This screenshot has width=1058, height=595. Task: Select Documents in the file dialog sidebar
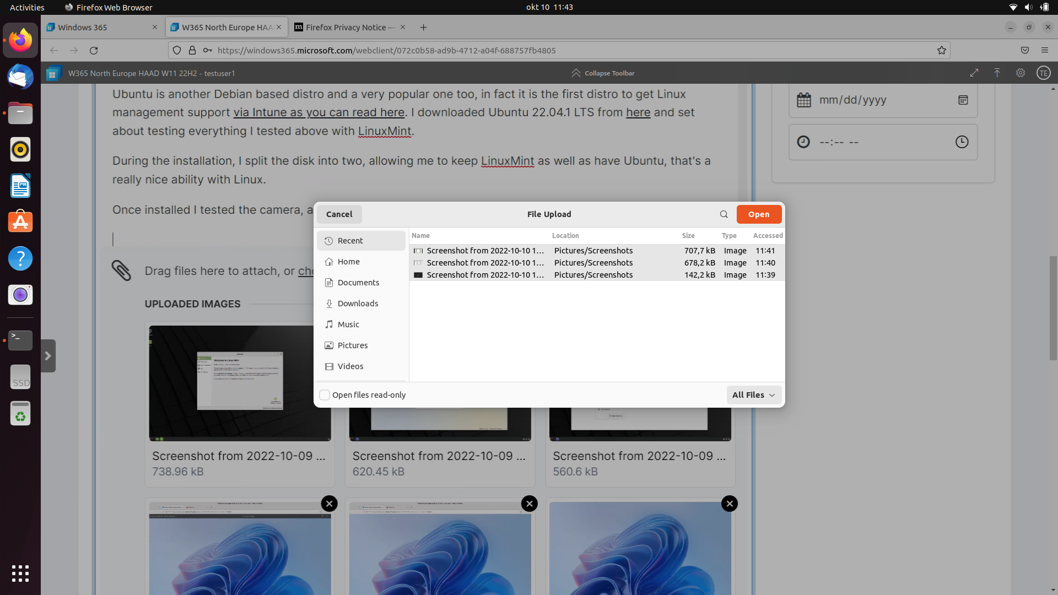[361, 283]
